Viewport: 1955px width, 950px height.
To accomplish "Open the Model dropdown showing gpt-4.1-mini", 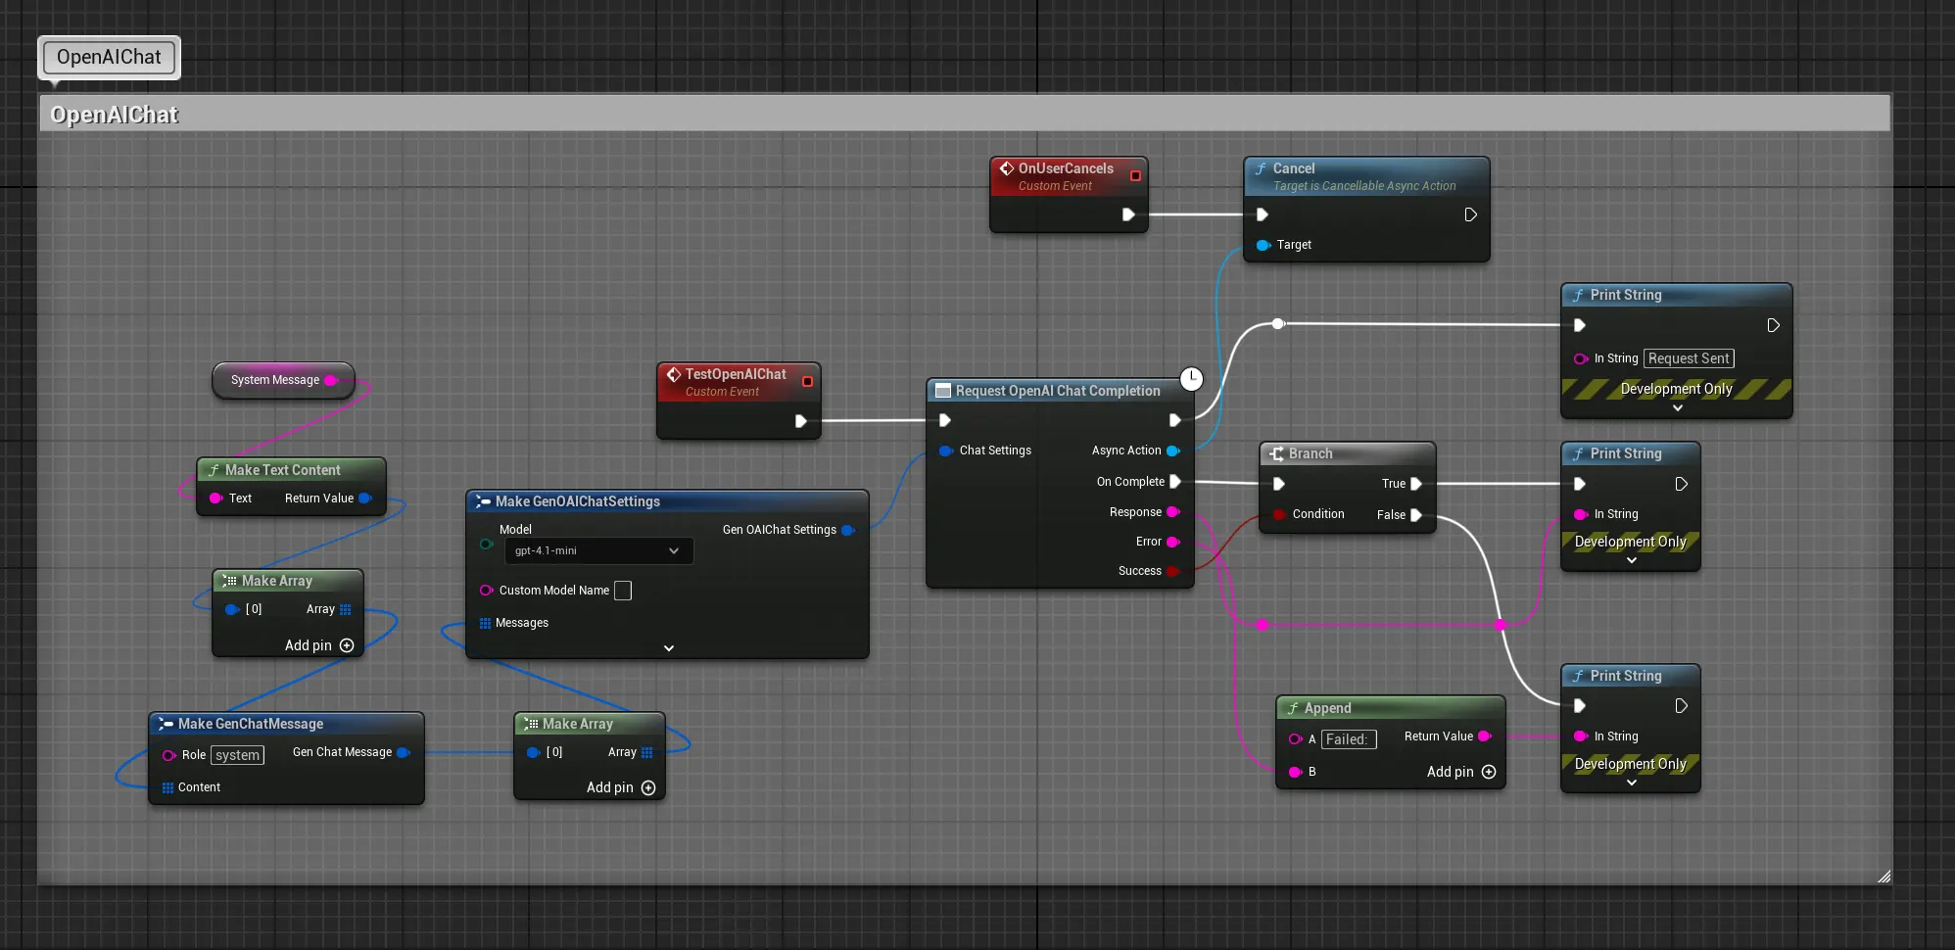I will [598, 550].
